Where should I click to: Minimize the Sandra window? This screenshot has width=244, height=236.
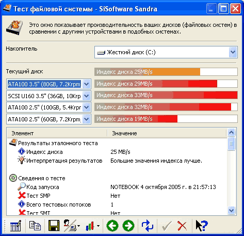(x=211, y=8)
